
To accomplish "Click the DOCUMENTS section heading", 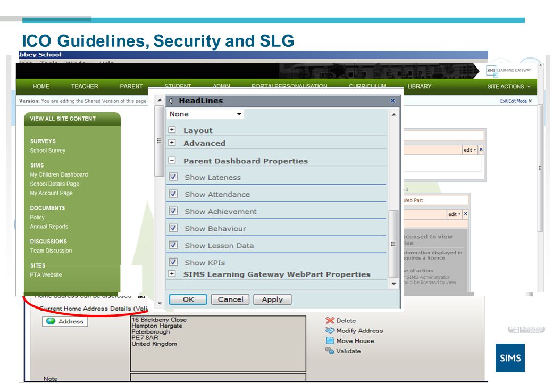I will click(48, 208).
